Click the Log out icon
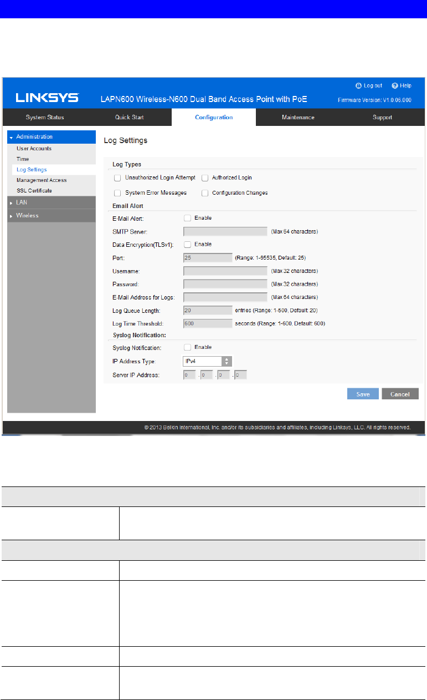427x700 pixels. 358,85
